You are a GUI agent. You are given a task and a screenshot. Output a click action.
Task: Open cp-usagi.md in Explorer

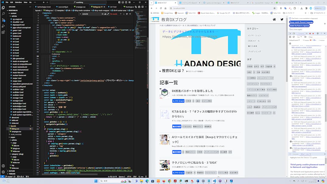pyautogui.click(x=17, y=19)
